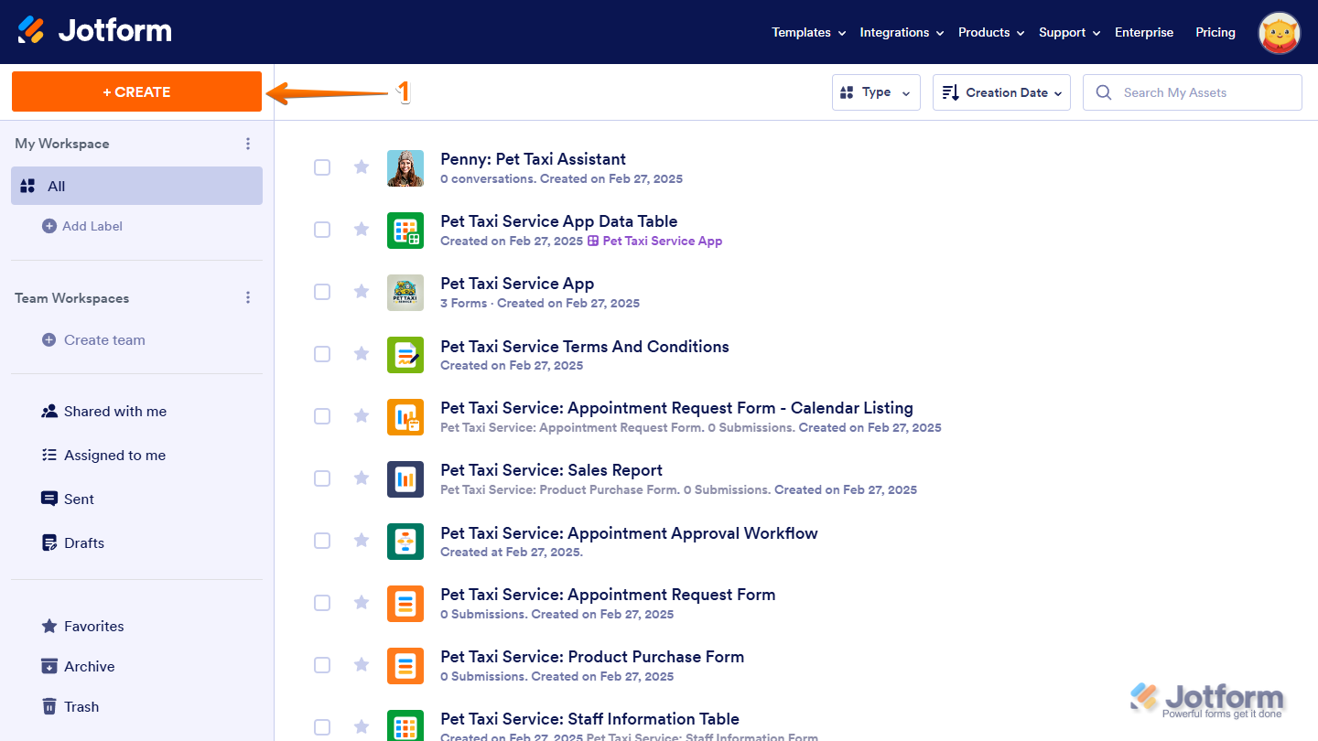Open the Terms And Conditions sign document icon
This screenshot has height=741, width=1318.
coord(405,354)
